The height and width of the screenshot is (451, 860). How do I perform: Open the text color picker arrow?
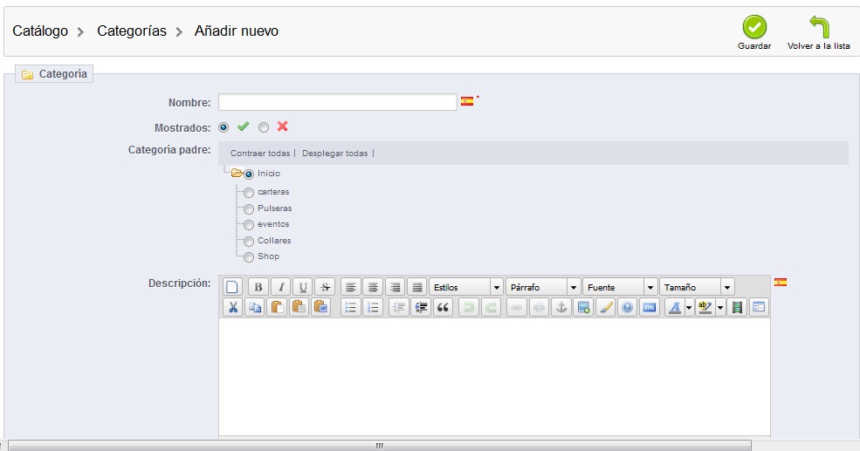(x=689, y=307)
